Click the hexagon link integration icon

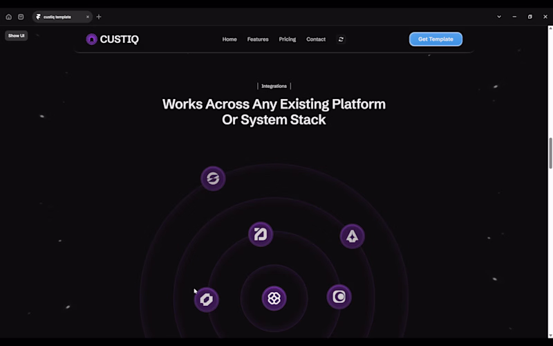pyautogui.click(x=207, y=300)
